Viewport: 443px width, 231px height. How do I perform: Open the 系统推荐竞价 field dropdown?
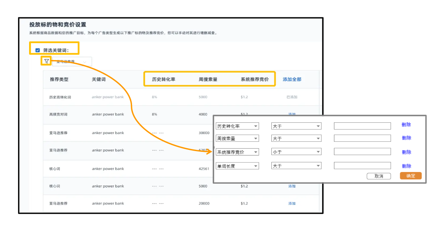[x=237, y=152]
